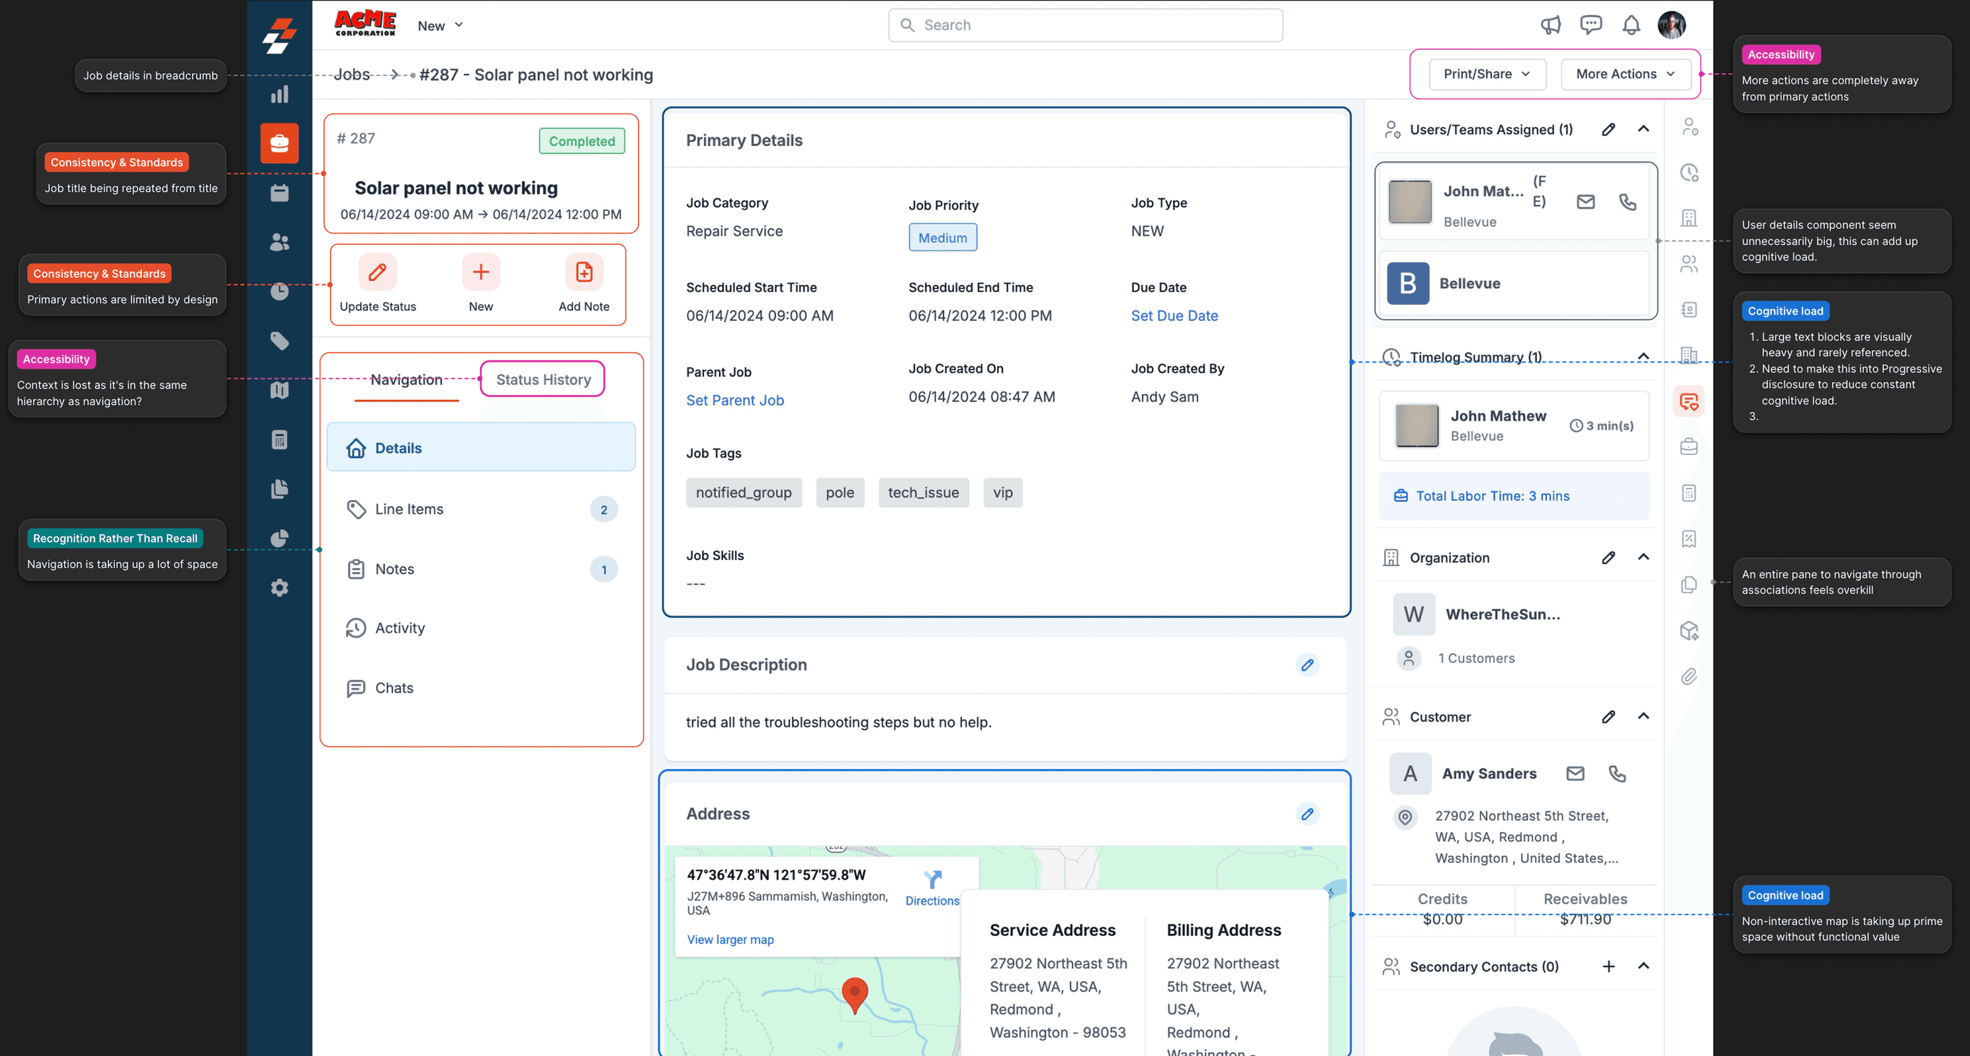Collapse the Customer section chevron
This screenshot has width=1970, height=1056.
point(1643,716)
